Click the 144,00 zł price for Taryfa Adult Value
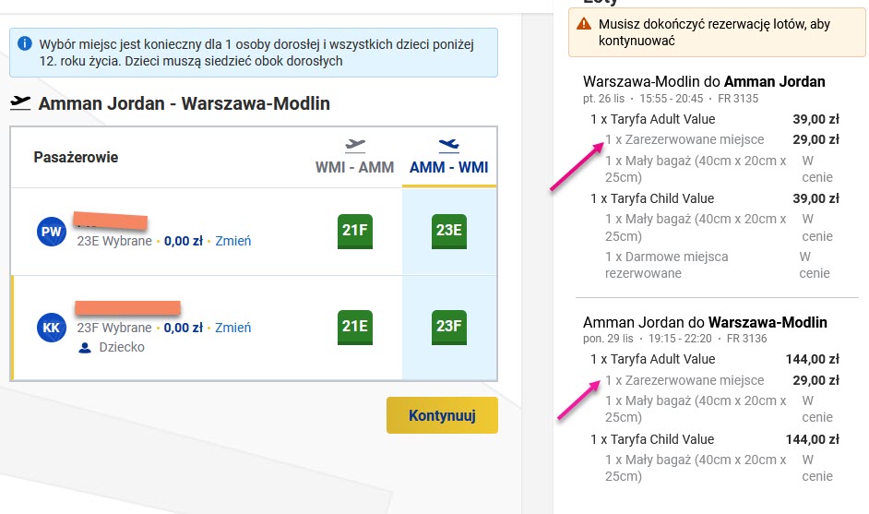The width and height of the screenshot is (869, 514). tap(813, 359)
